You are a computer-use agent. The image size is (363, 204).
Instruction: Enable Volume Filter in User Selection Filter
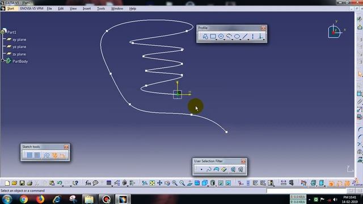pyautogui.click(x=223, y=169)
